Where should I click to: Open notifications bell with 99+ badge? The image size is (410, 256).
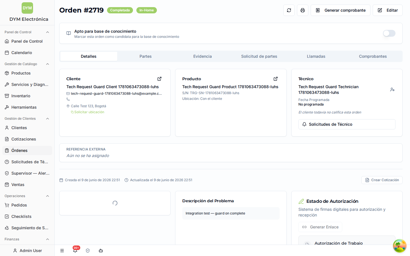[75, 250]
